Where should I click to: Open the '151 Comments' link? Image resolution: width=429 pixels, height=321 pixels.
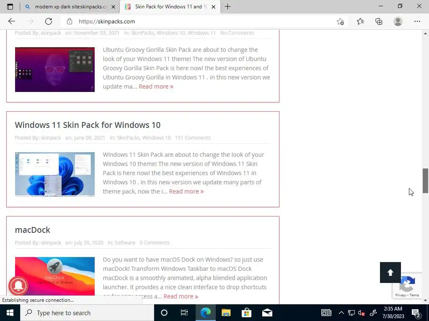tap(193, 138)
